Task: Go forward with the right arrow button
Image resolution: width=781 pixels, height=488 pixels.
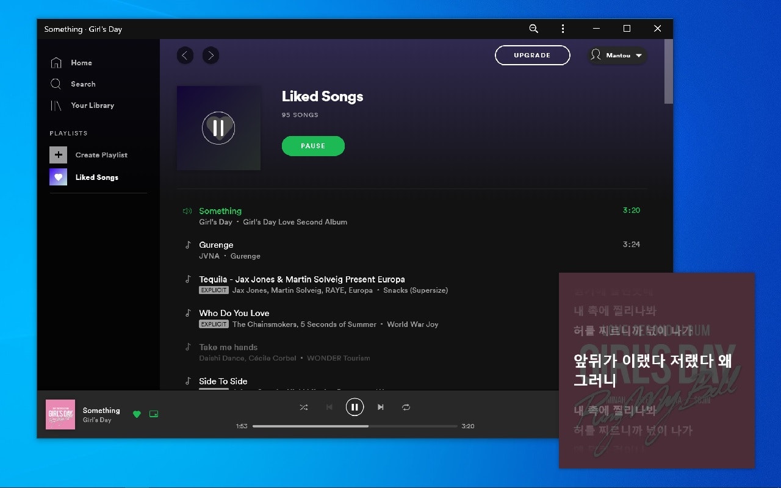Action: point(211,56)
